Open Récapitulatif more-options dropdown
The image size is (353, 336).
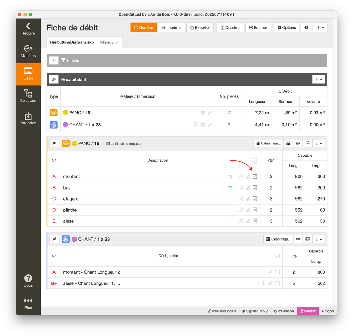[319, 80]
